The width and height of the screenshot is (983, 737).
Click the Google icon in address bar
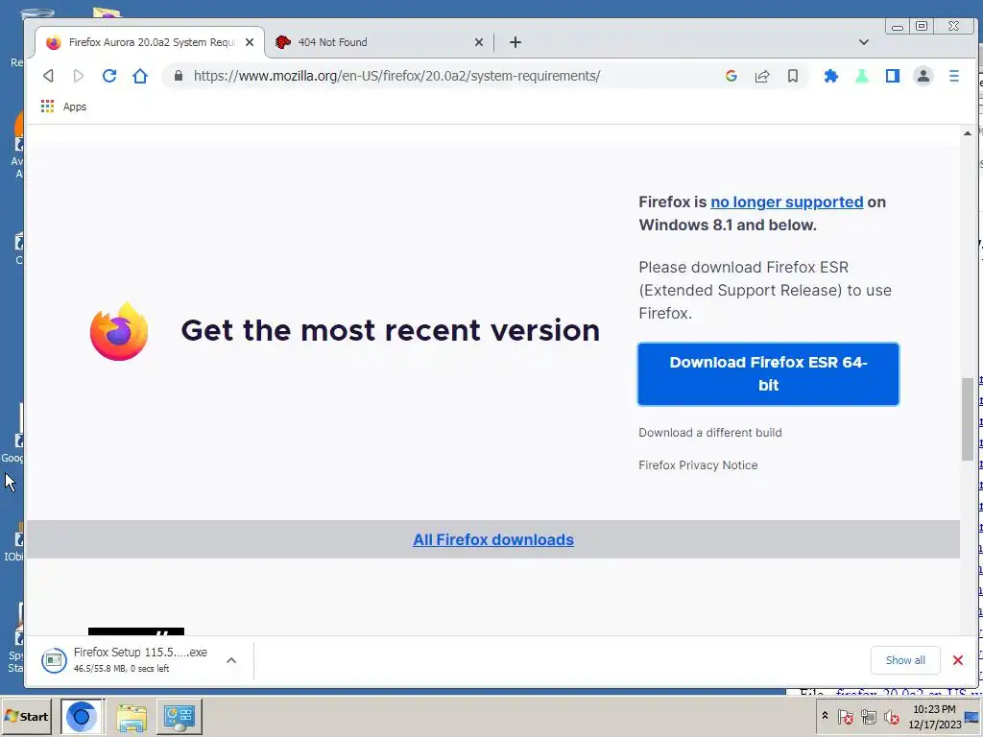pos(731,76)
